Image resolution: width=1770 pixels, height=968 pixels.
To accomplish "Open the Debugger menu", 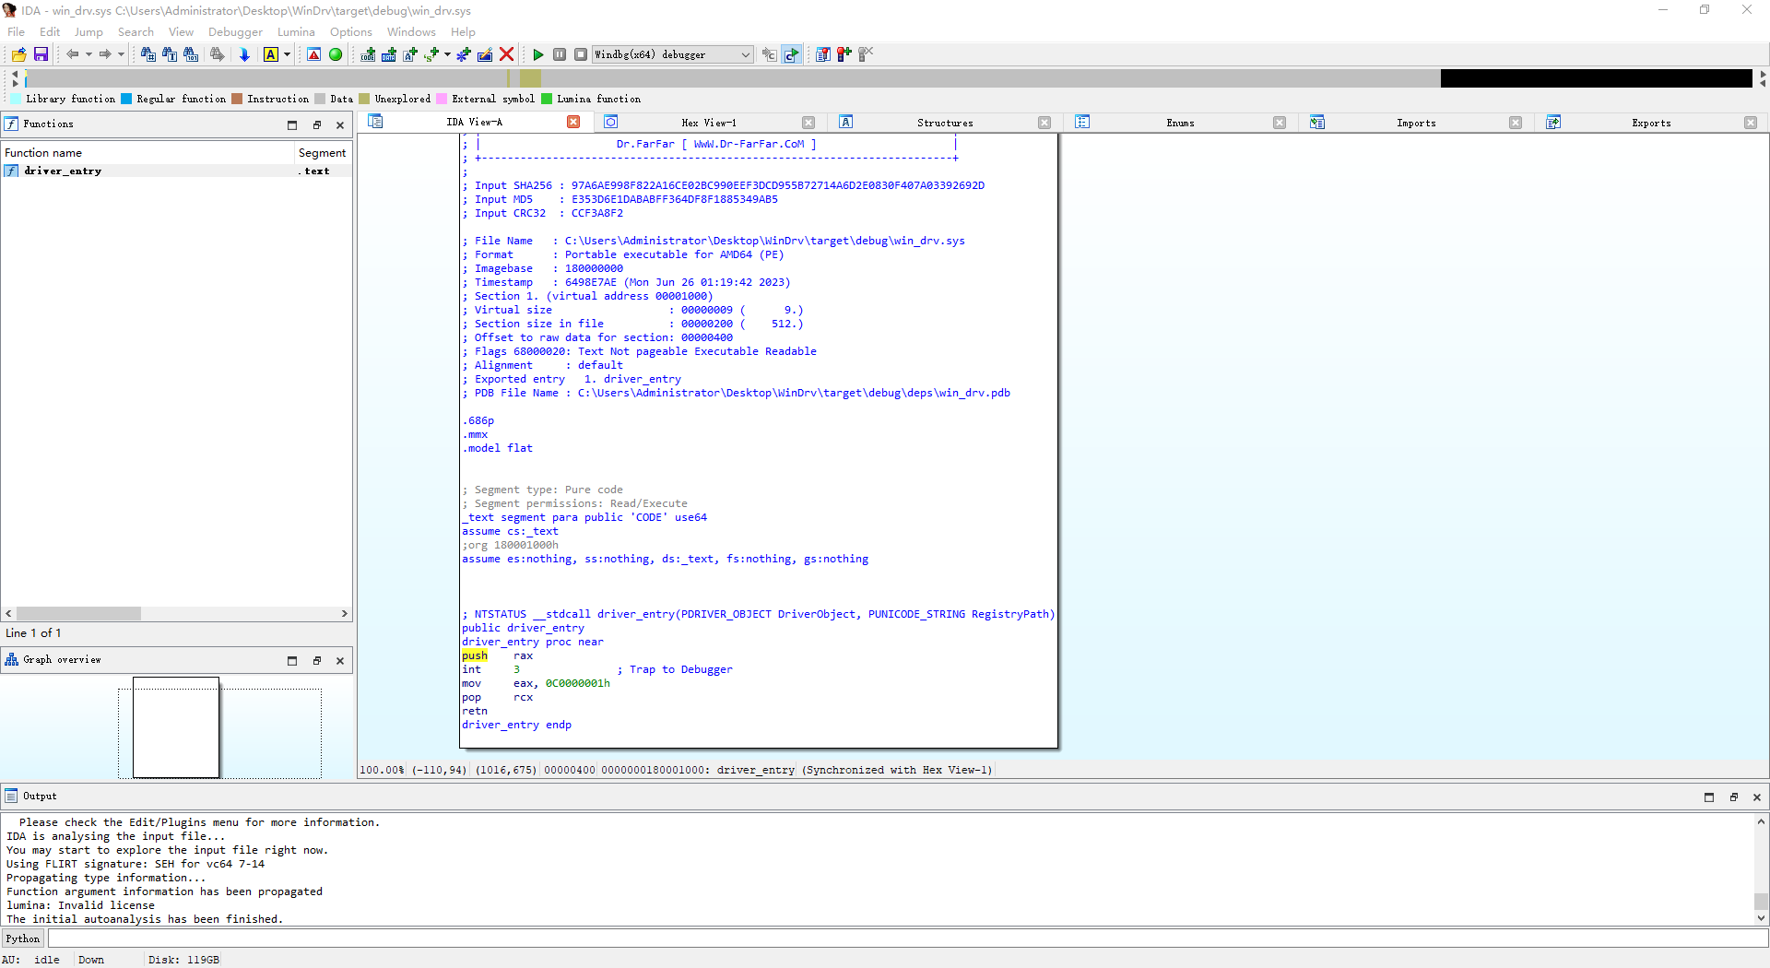I will click(235, 31).
